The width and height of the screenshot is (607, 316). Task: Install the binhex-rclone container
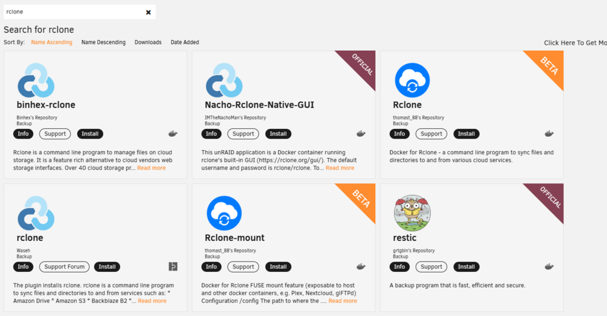[x=90, y=134]
